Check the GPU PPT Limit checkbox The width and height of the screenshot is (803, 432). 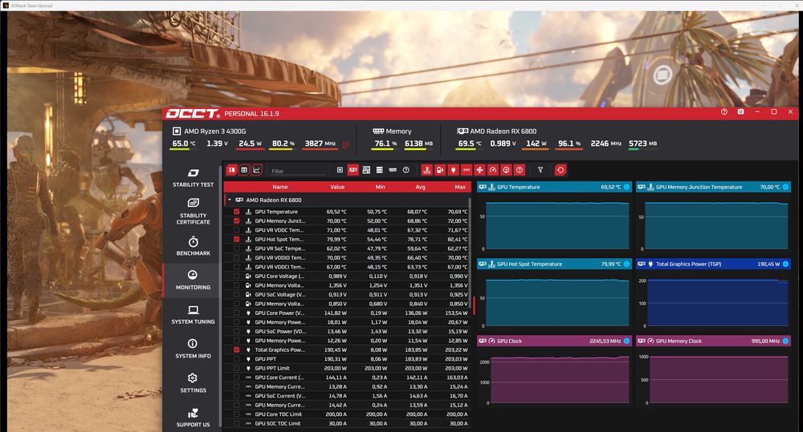(x=237, y=368)
